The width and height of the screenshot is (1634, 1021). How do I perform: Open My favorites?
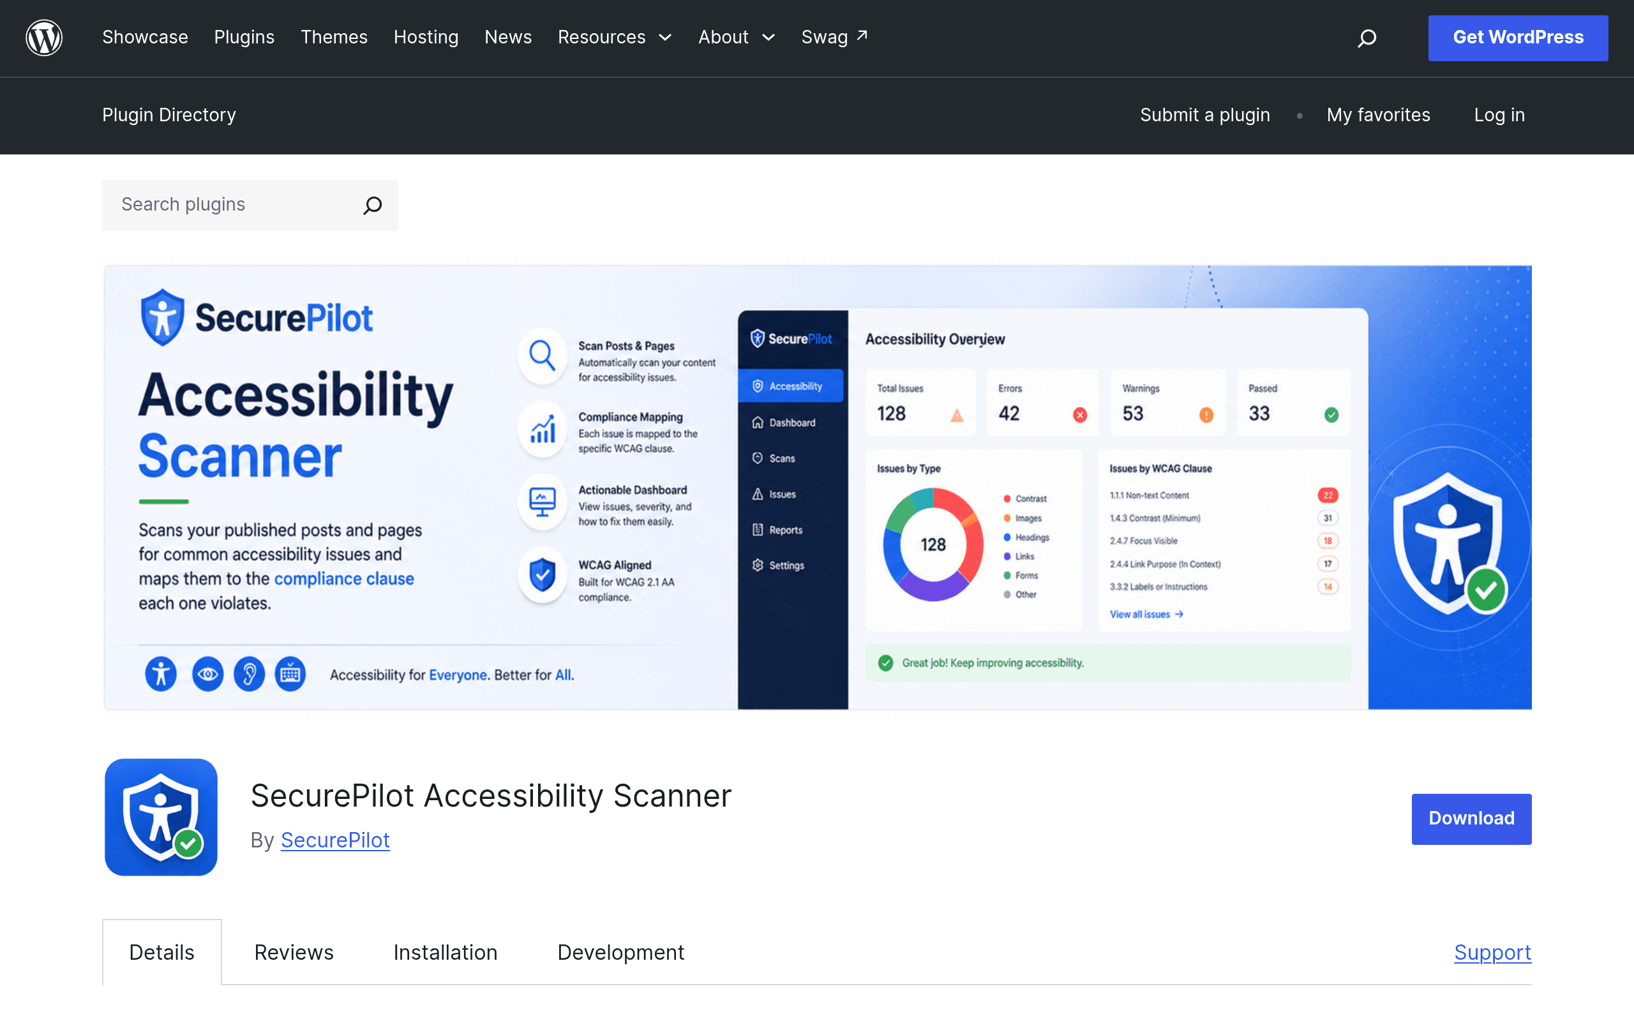pos(1378,116)
